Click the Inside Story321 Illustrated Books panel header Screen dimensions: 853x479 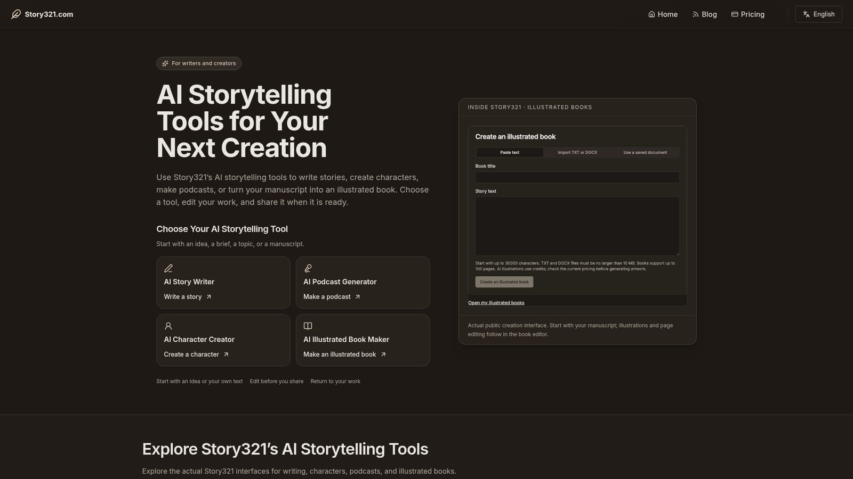(x=530, y=108)
